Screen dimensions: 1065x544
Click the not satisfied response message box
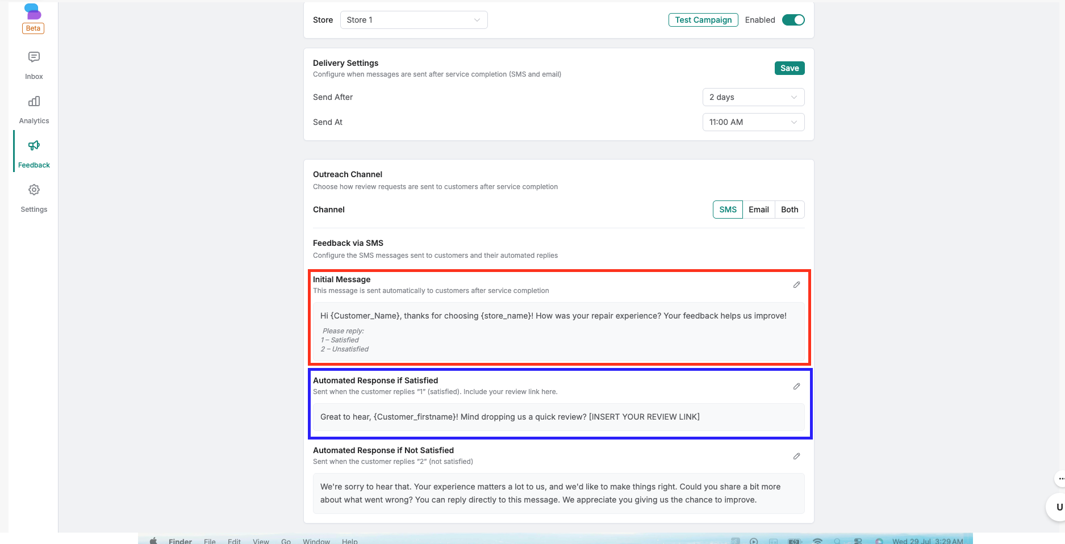click(559, 493)
